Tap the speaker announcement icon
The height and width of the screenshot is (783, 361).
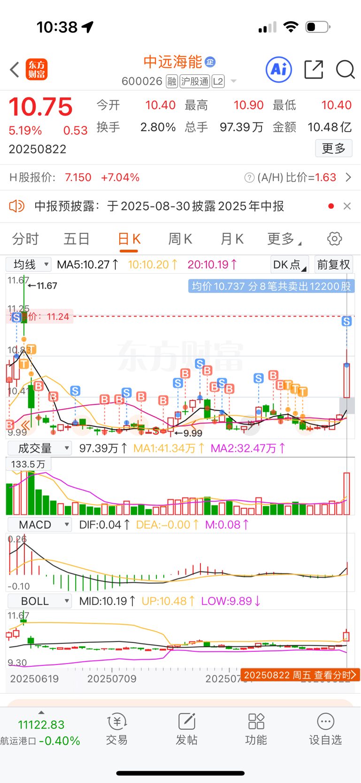point(17,206)
